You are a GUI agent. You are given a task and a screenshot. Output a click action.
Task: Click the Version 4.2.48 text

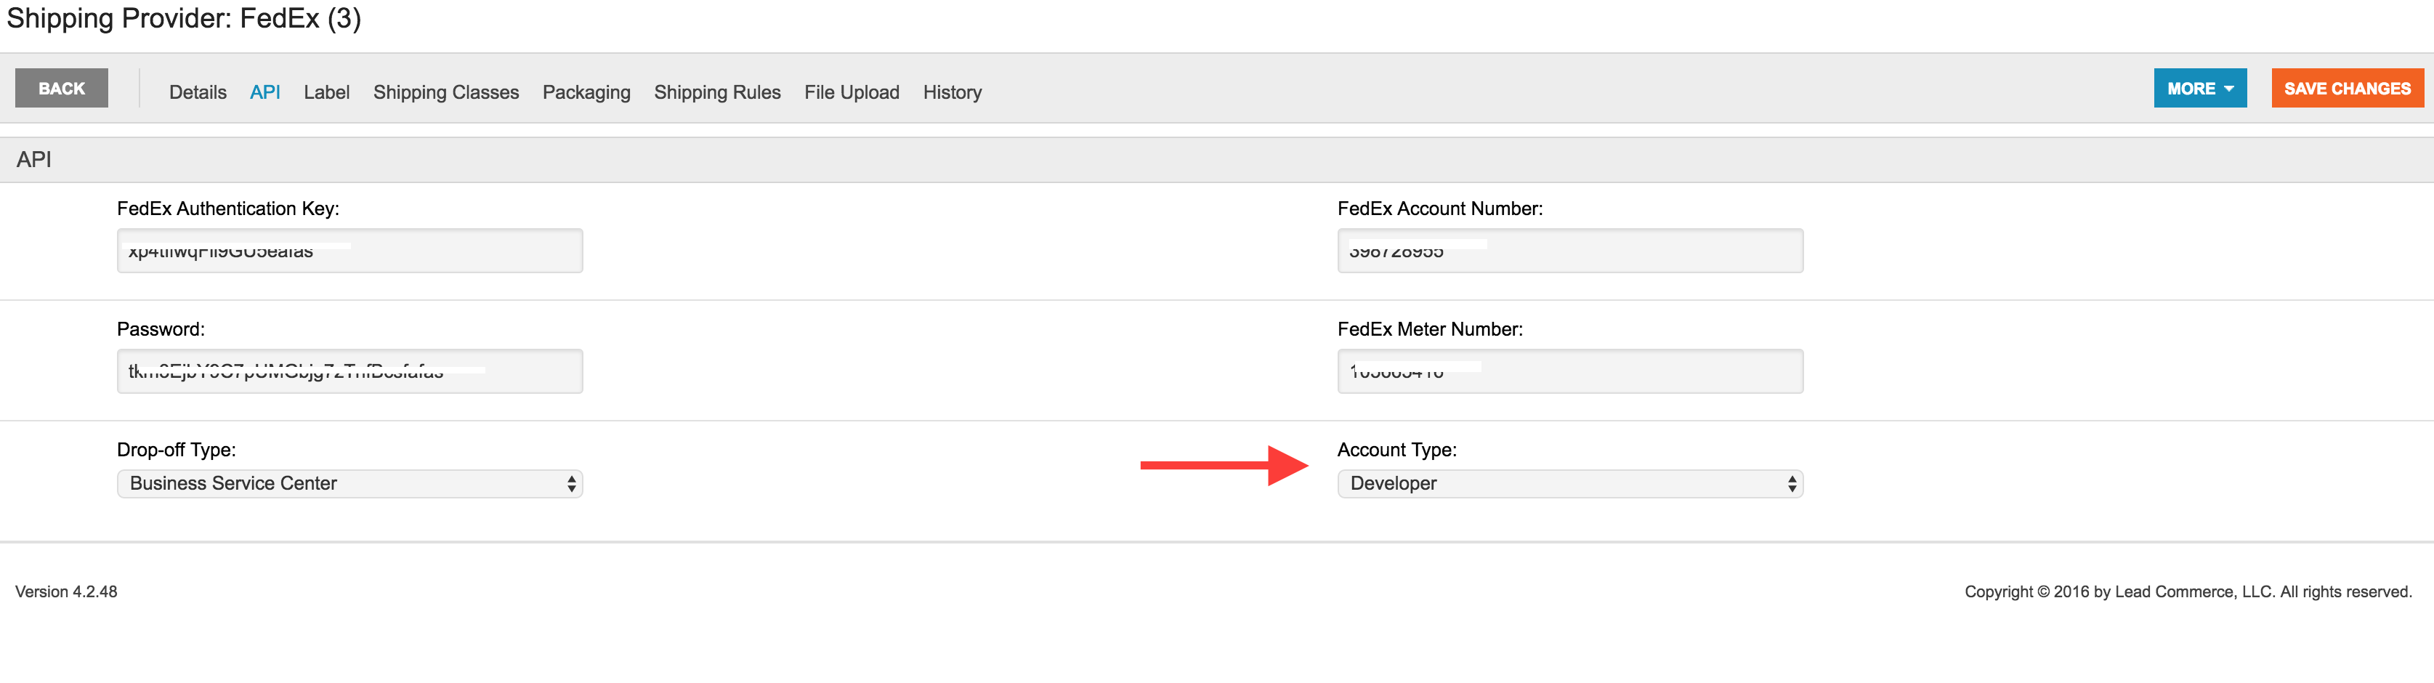tap(66, 591)
